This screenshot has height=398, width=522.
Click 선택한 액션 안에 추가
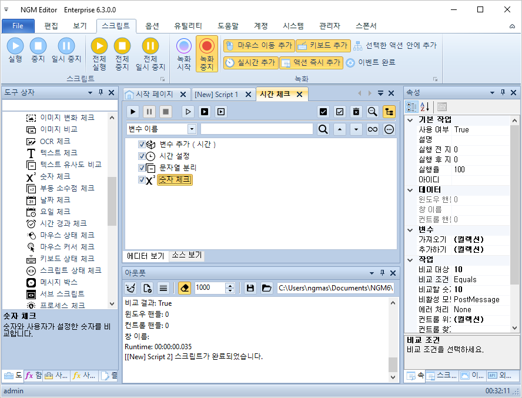click(395, 46)
